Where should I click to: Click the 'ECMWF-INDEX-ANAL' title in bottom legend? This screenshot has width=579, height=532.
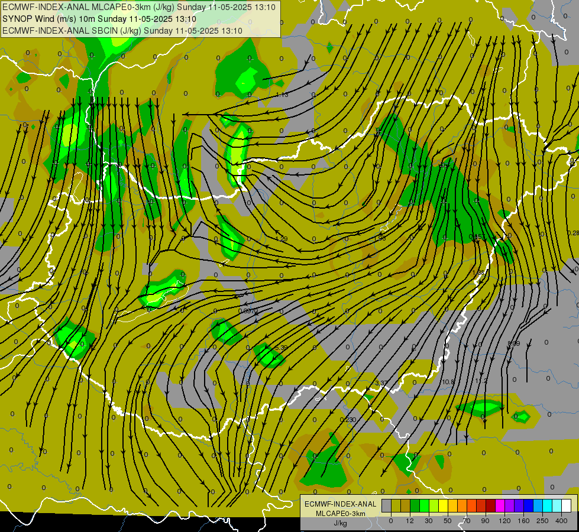[340, 504]
